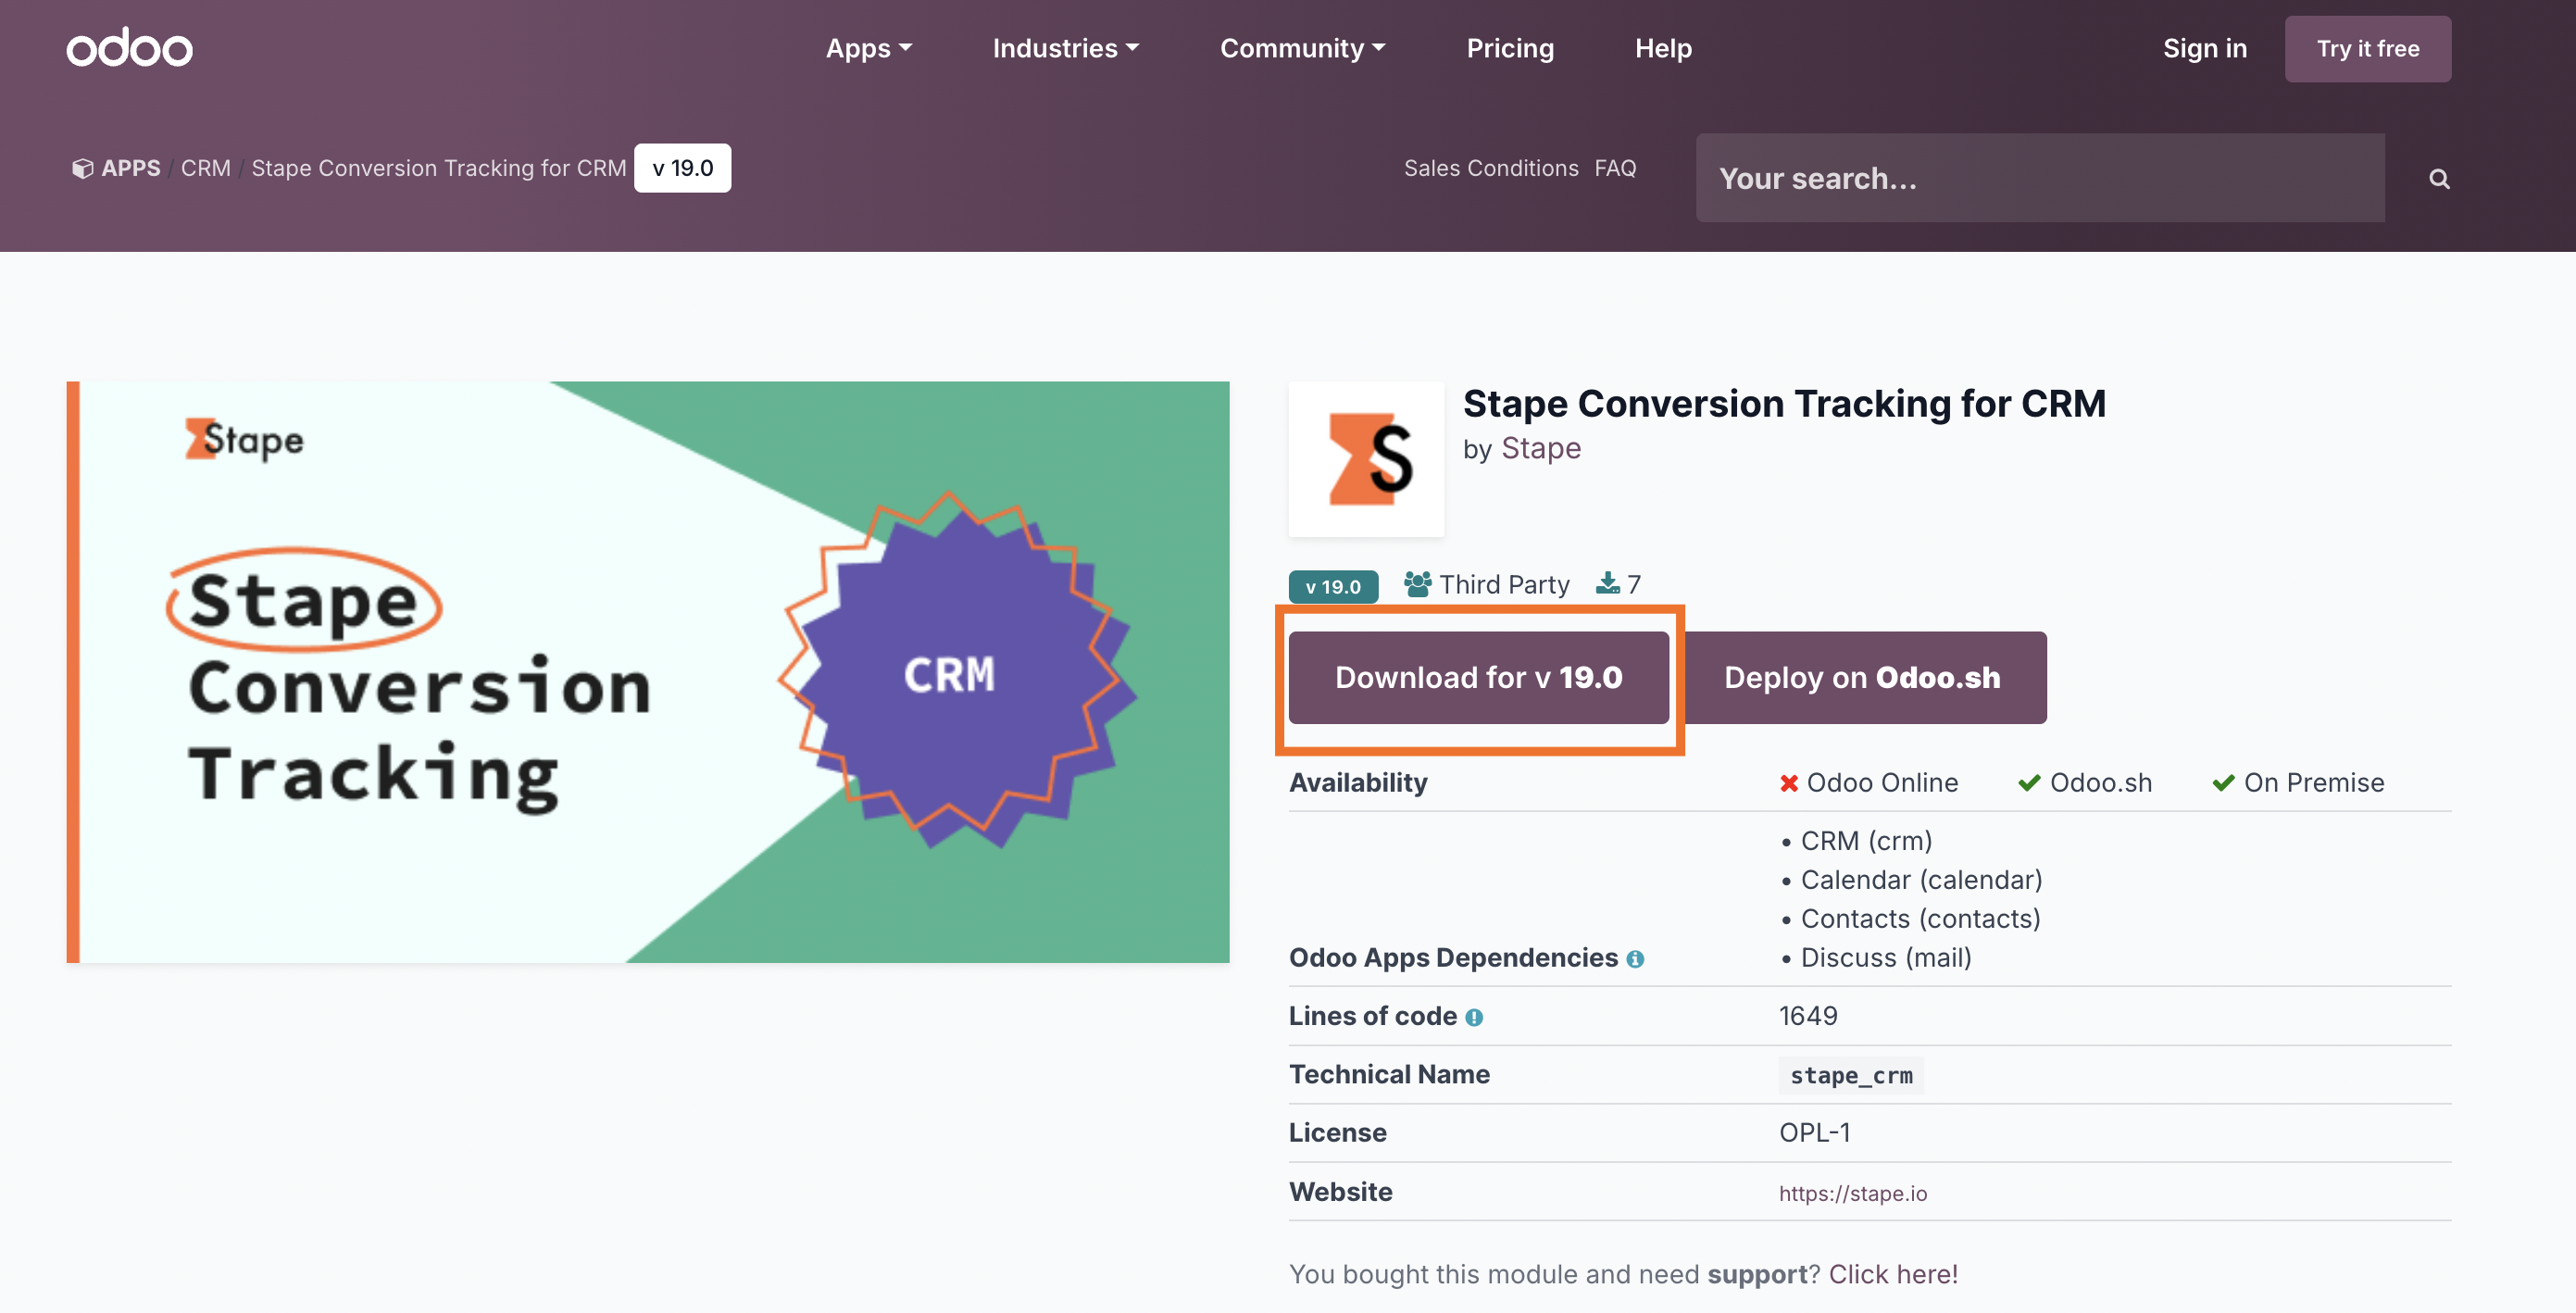Click the Stape app logo icon

pyautogui.click(x=1366, y=459)
